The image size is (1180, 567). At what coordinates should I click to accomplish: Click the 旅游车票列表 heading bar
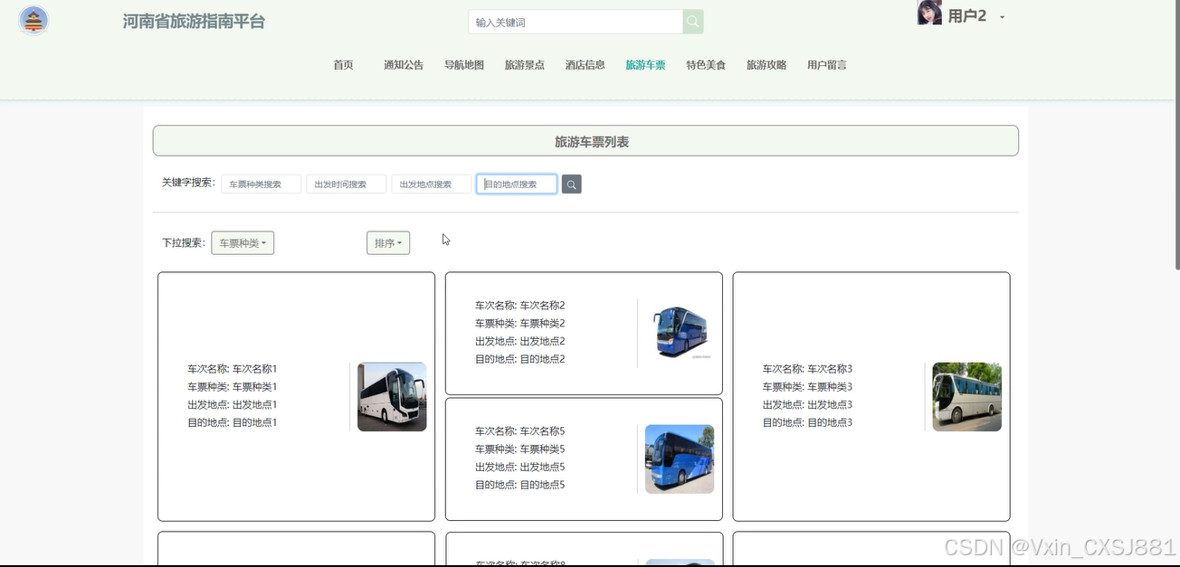[585, 141]
